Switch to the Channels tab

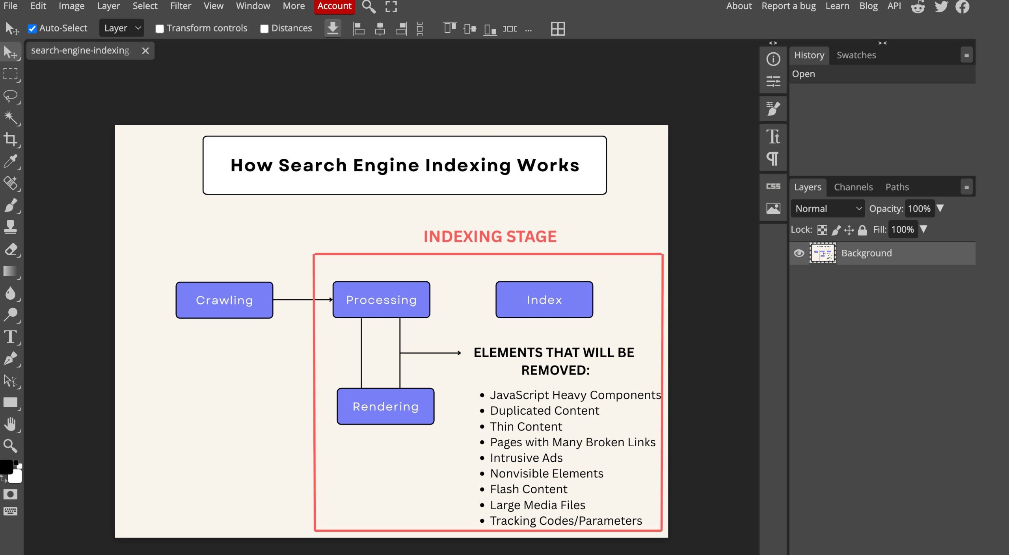(853, 187)
